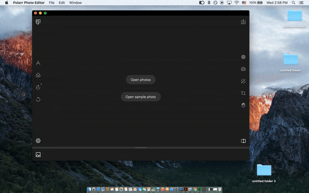Open the Filters panel (overlapping circles icon)

(38, 75)
